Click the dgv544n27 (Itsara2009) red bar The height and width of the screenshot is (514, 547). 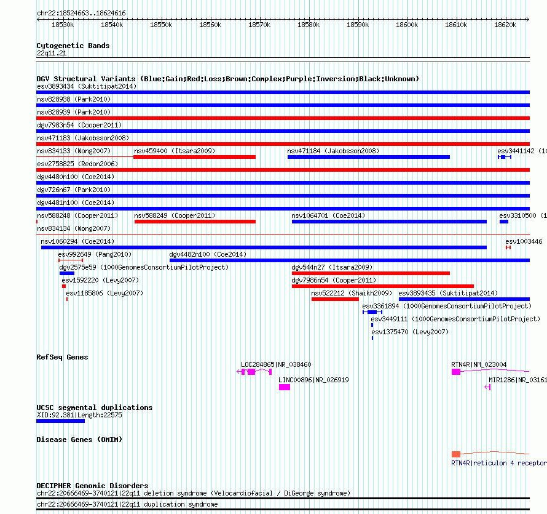[371, 273]
